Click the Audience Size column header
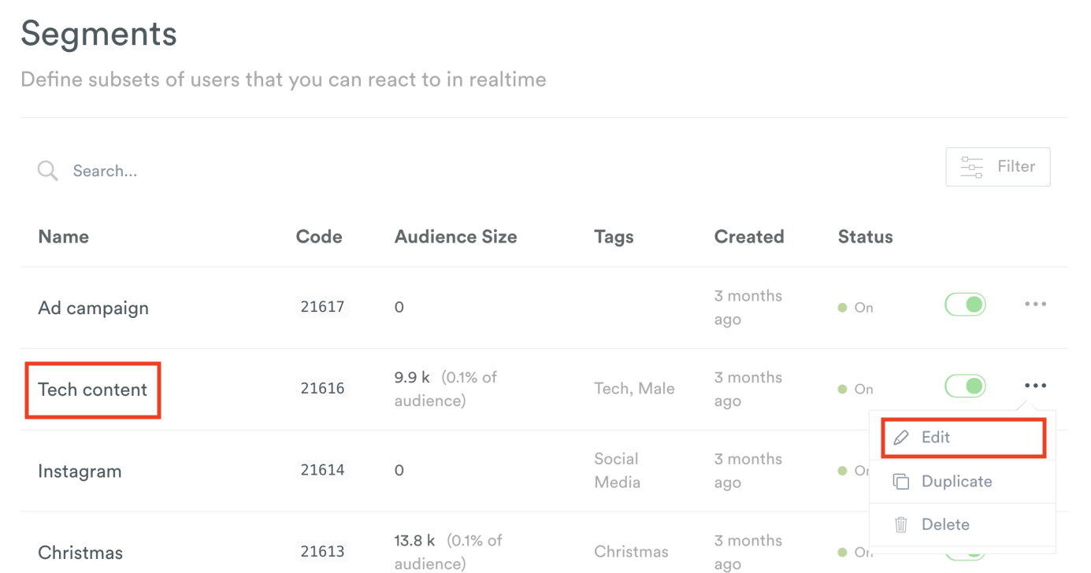The image size is (1091, 573). tap(455, 237)
